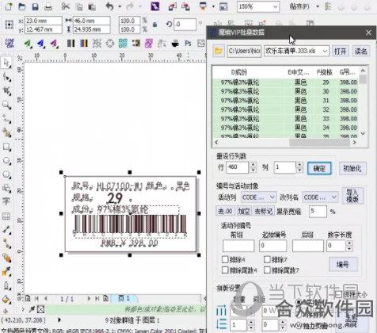This screenshot has height=333, width=377.
Task: Click the Import icon in toolbar
Action: coord(173,6)
